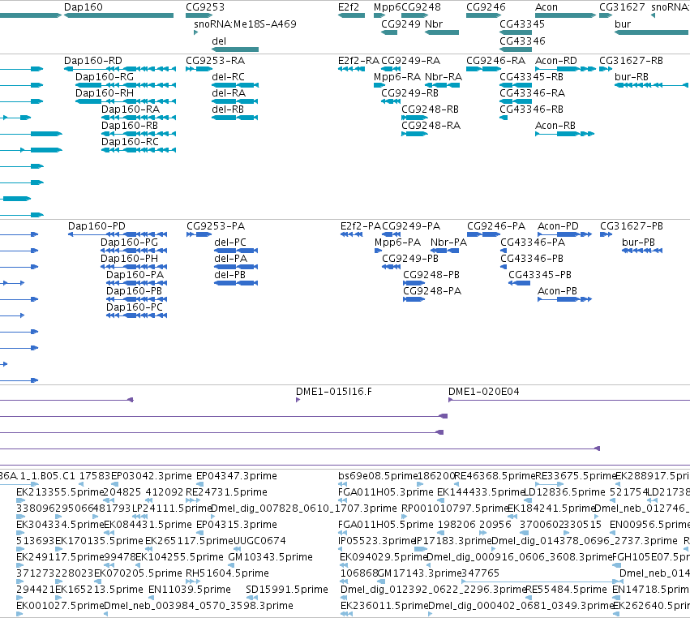
Task: Click protein Acon-PB label
Action: [557, 290]
